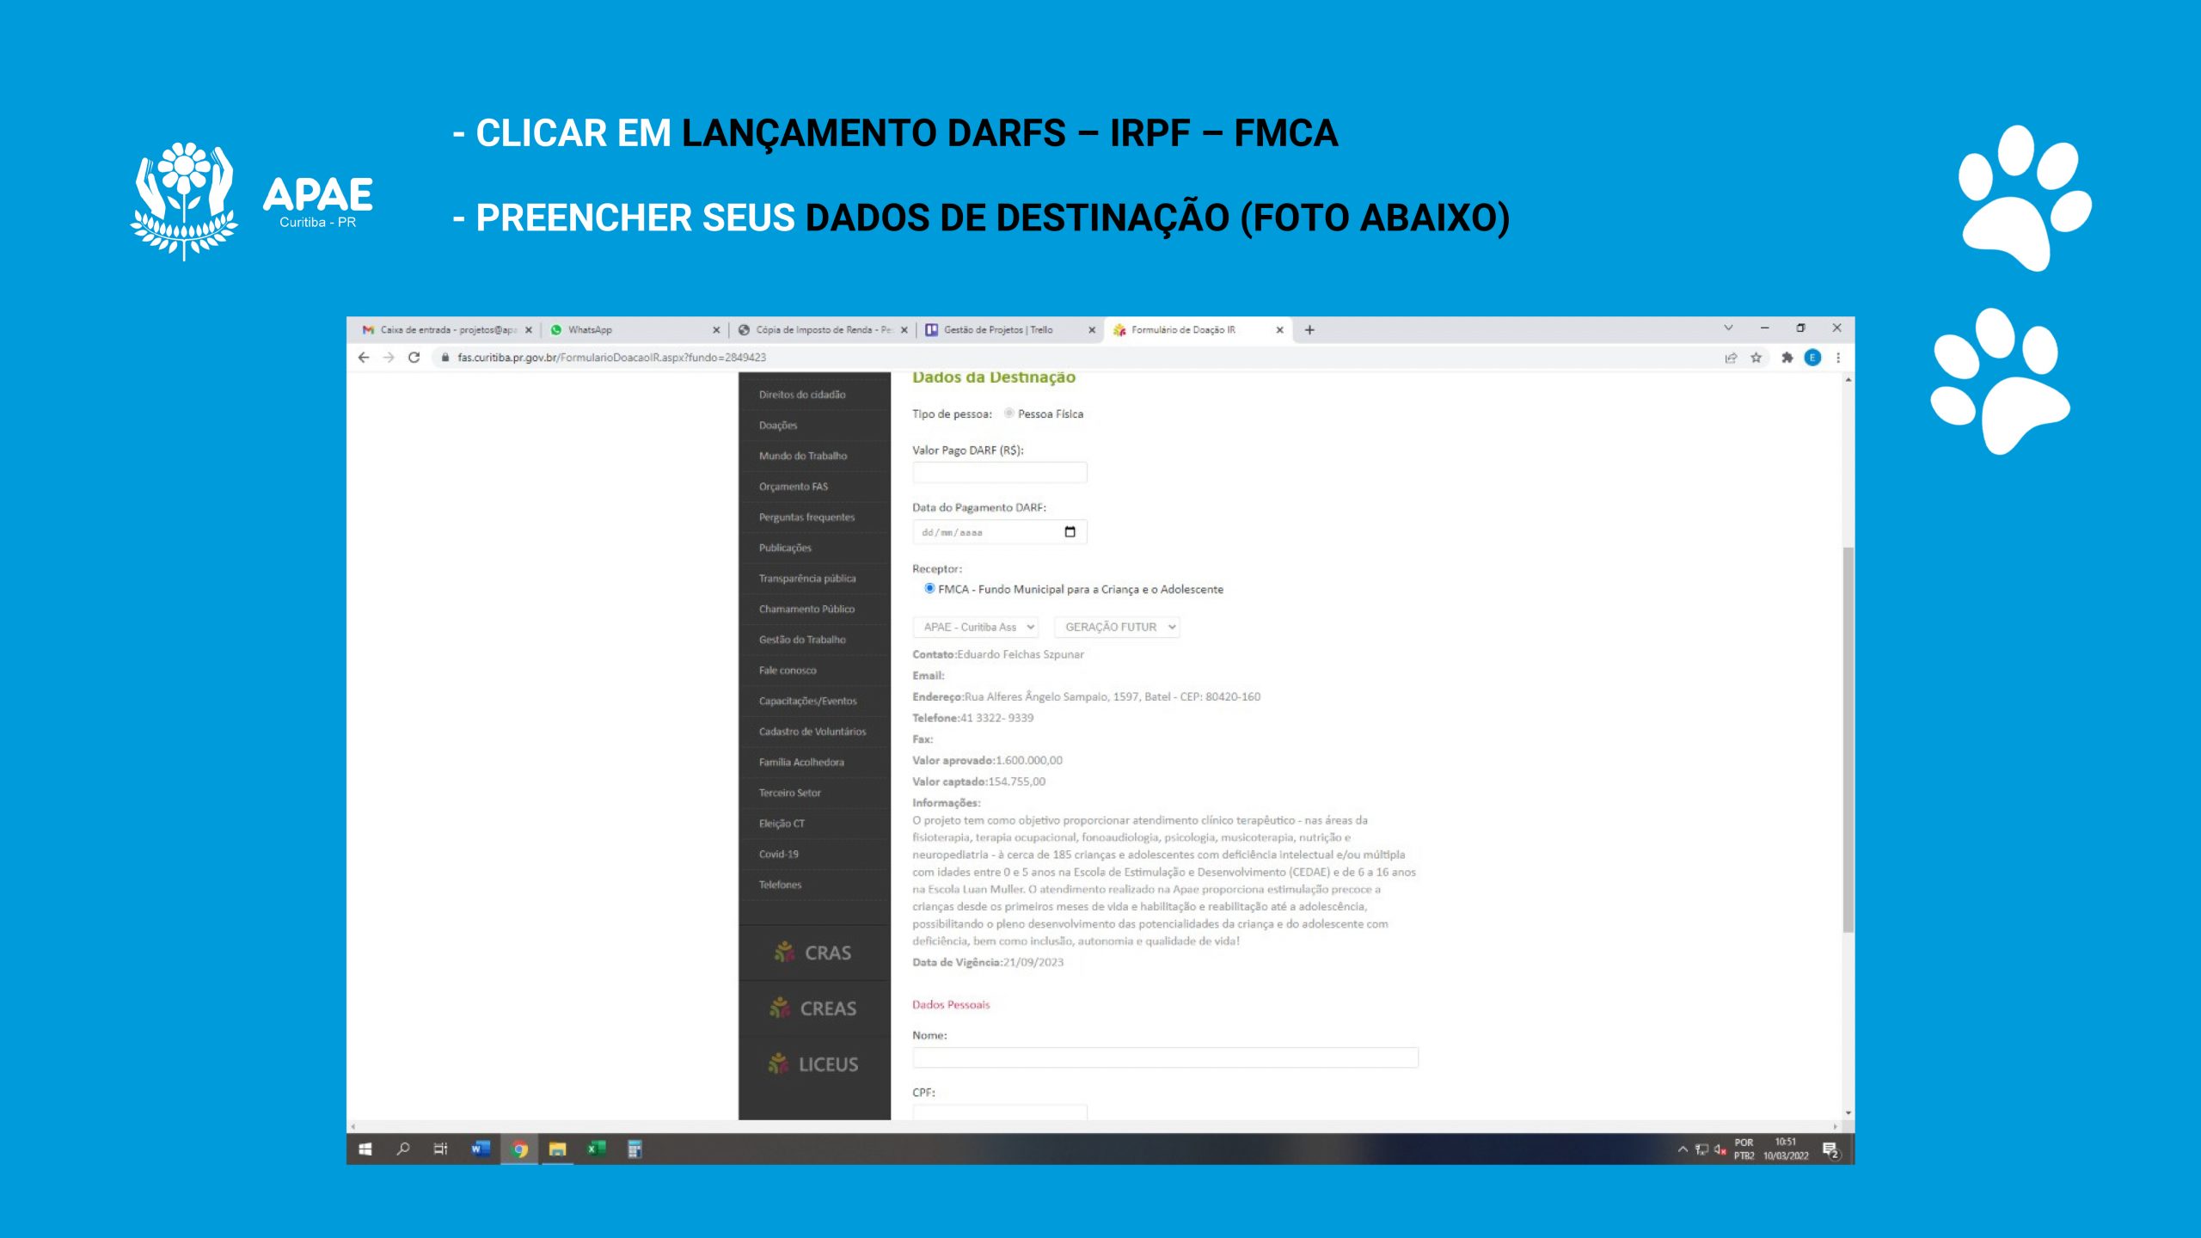The image size is (2201, 1238).
Task: Open the APAE - Curitiba Ass dropdown
Action: 975,628
